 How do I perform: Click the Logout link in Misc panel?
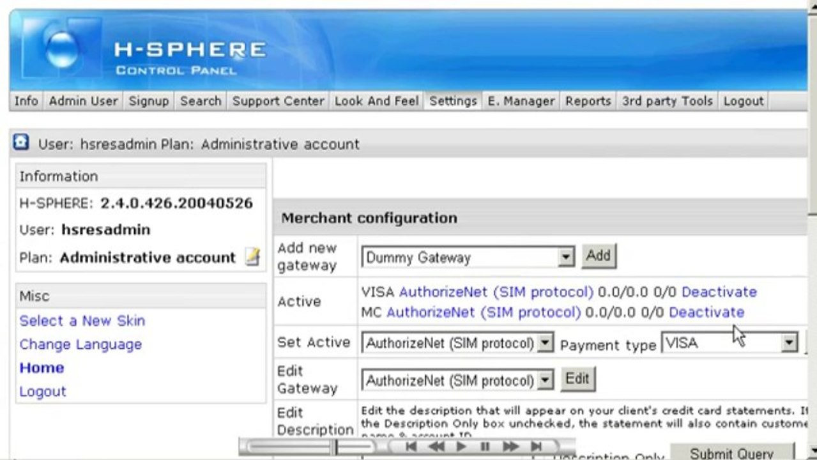tap(43, 392)
